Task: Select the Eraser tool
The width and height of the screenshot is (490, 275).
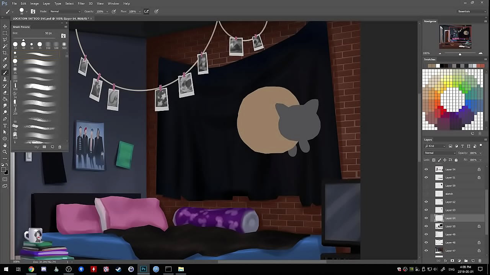Action: [5, 92]
